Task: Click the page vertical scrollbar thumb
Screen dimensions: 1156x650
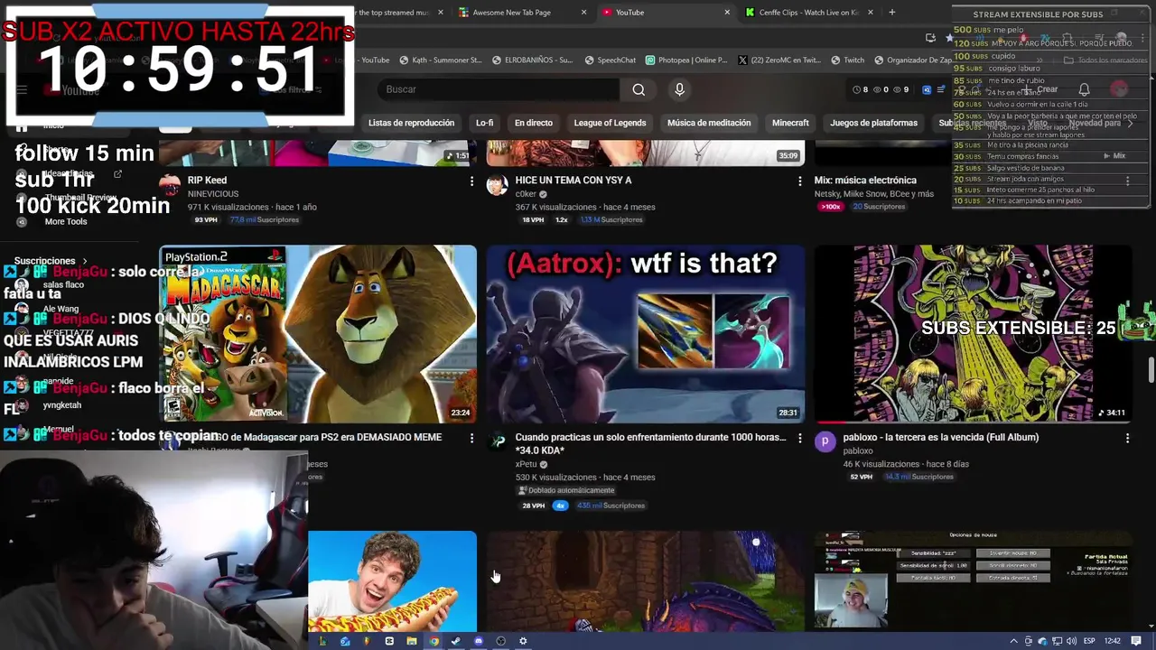Action: (1151, 370)
